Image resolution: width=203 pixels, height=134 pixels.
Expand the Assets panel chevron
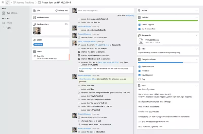tap(196, 11)
